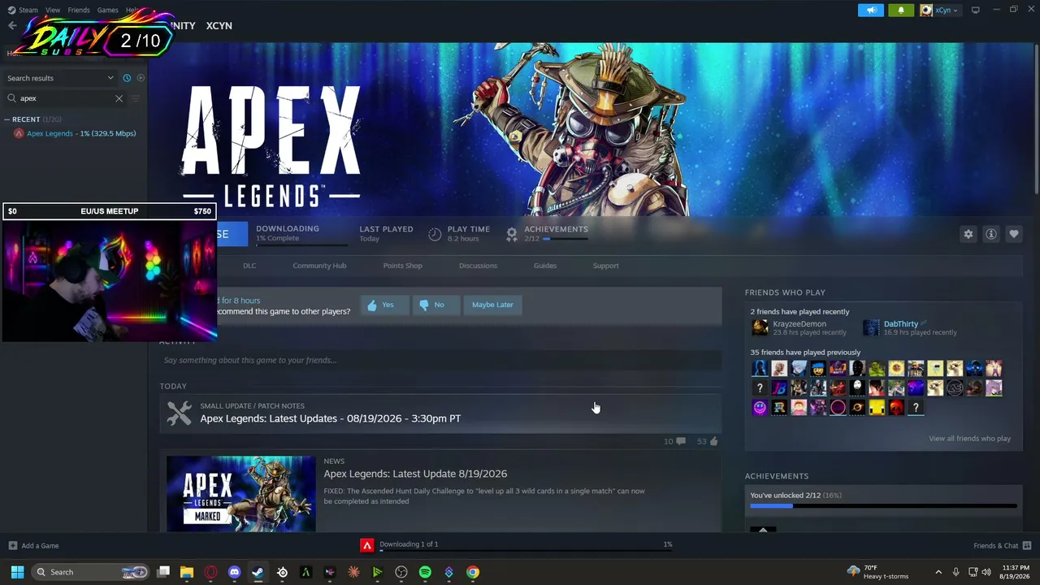Open the Discussions tab
Image resolution: width=1040 pixels, height=585 pixels.
click(x=478, y=266)
